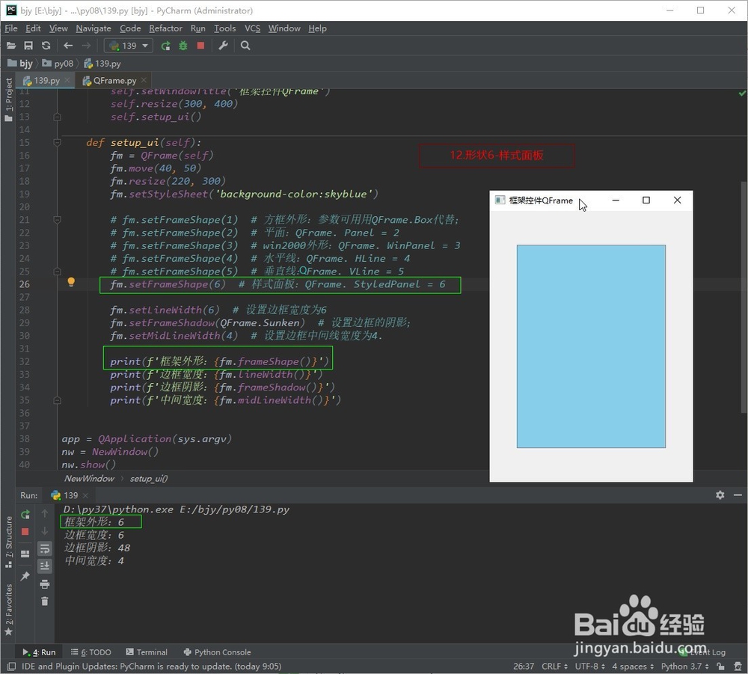The width and height of the screenshot is (748, 674).
Task: Select the bjy breadcrumb folder
Action: pos(20,64)
